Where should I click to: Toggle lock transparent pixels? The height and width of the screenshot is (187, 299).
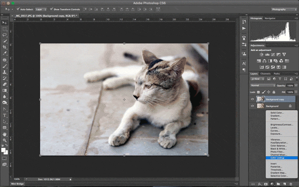[259, 92]
